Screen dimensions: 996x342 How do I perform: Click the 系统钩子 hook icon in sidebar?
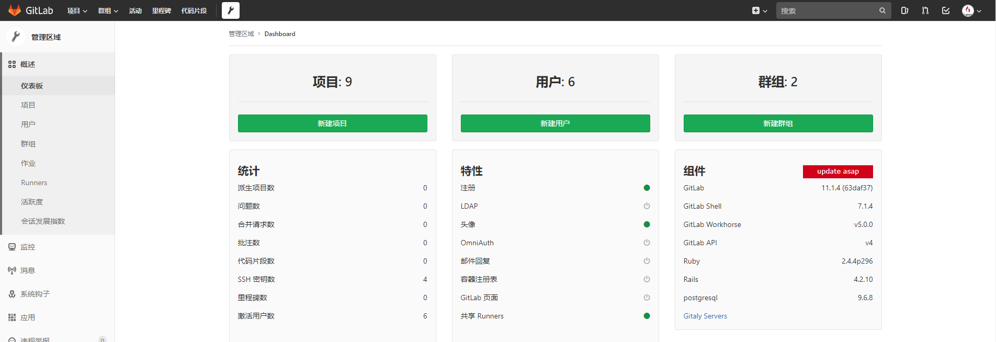tap(12, 294)
